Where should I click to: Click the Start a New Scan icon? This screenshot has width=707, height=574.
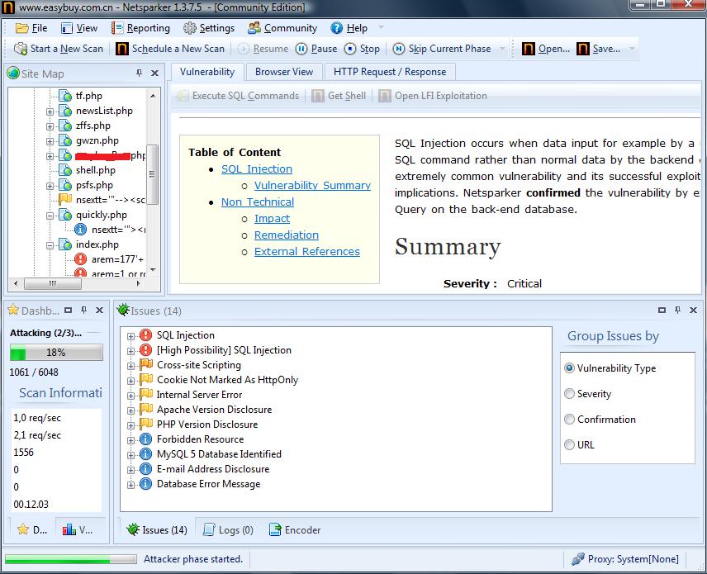[x=21, y=49]
